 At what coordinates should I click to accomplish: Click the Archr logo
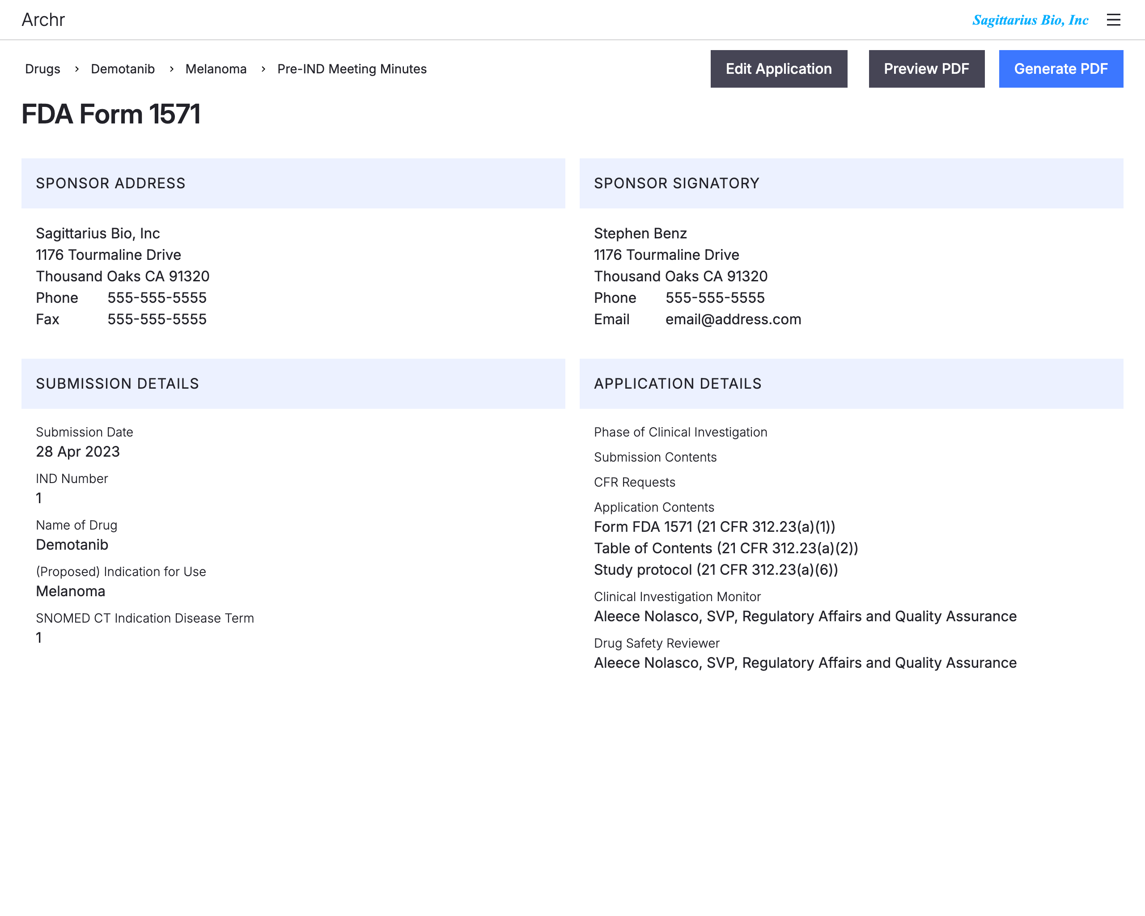(x=43, y=20)
